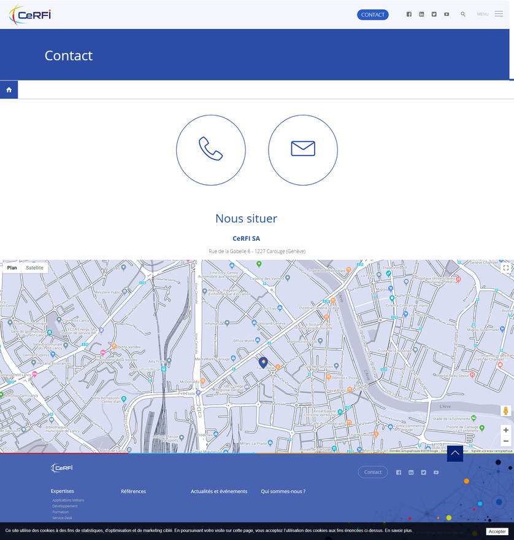The image size is (514, 540).
Task: Zoom in on the map
Action: point(506,430)
